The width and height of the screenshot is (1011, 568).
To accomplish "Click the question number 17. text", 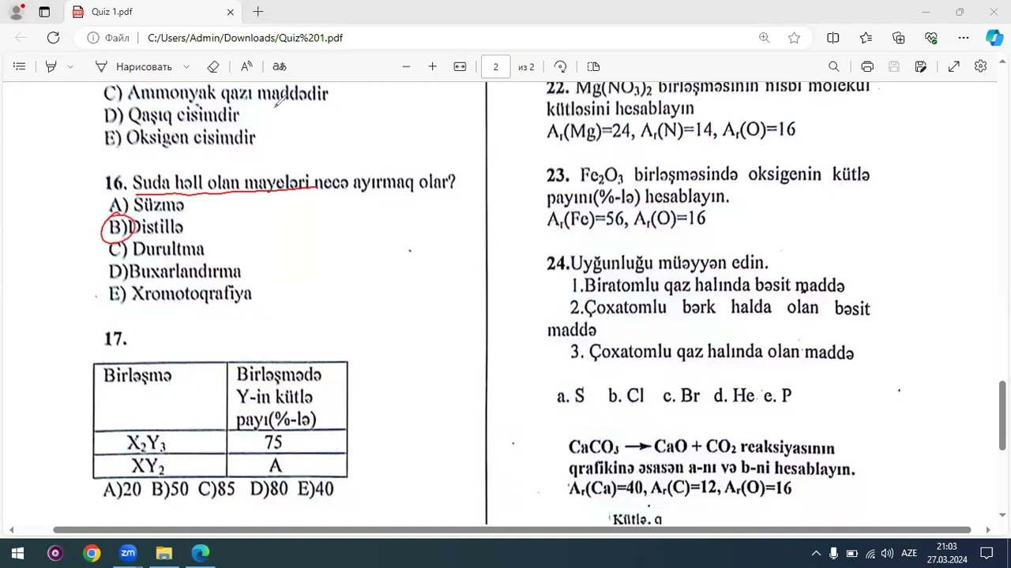I will pyautogui.click(x=115, y=339).
